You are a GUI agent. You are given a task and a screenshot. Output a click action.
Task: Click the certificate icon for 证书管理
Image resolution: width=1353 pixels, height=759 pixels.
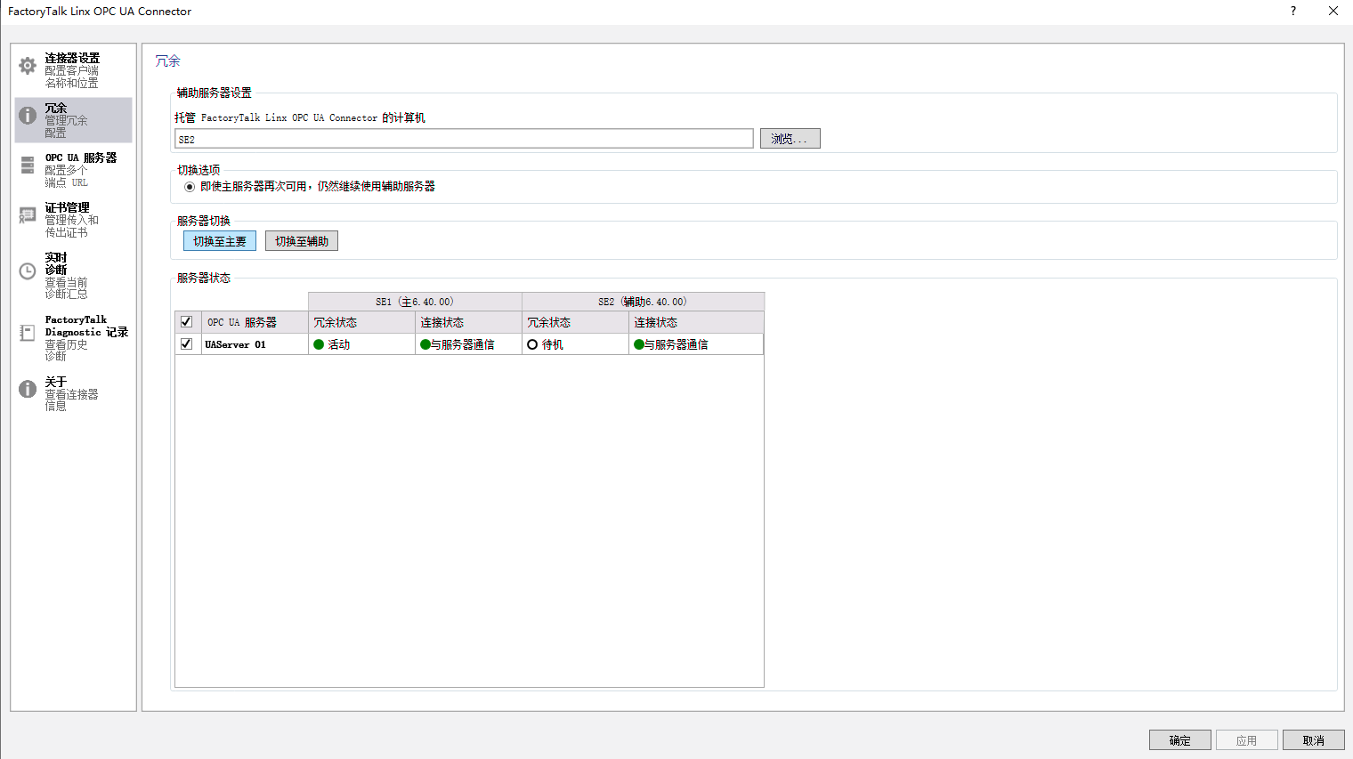[28, 215]
